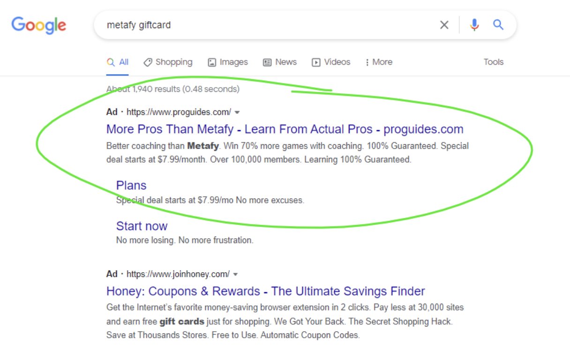Viewport: 570px width, 356px height.
Task: Switch to the Videos tab
Action: point(331,62)
